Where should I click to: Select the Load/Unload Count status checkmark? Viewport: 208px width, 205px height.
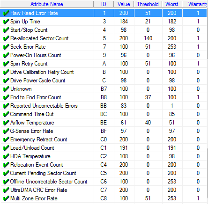coord(6,148)
